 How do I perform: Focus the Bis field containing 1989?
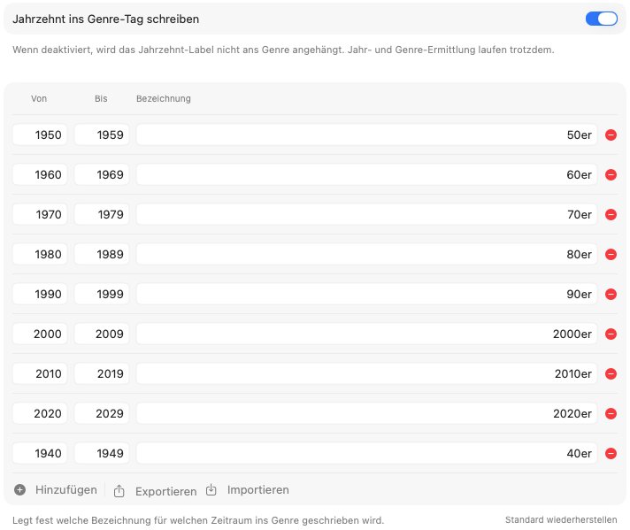click(102, 254)
